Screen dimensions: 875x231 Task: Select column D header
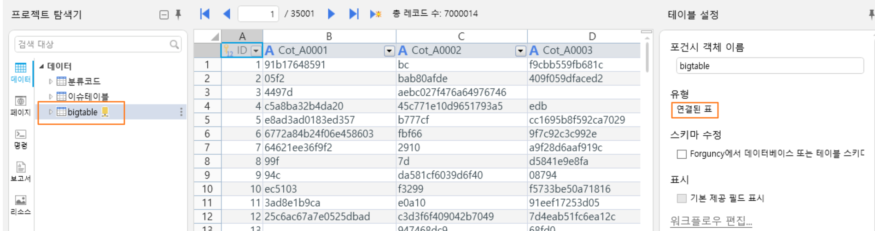(583, 36)
